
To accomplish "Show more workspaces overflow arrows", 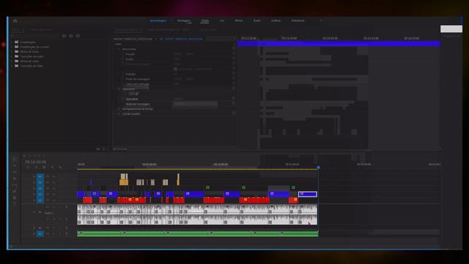I will [321, 21].
